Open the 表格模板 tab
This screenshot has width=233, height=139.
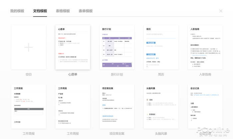coord(63,11)
